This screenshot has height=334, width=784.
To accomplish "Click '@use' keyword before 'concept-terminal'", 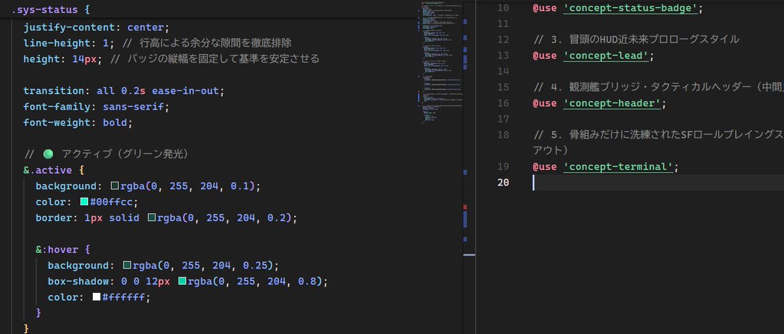I will pos(545,167).
